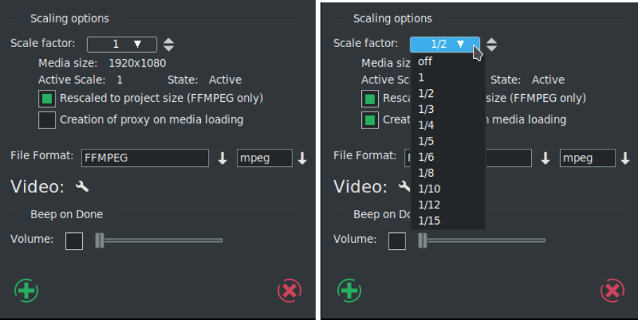
Task: Click the Volume slider handle in left panel
Action: click(100, 240)
